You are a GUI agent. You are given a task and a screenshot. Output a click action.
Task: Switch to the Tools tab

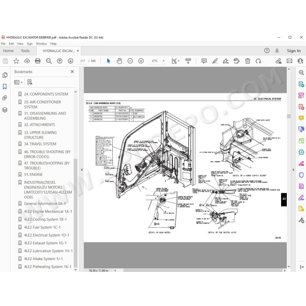[x=25, y=51]
